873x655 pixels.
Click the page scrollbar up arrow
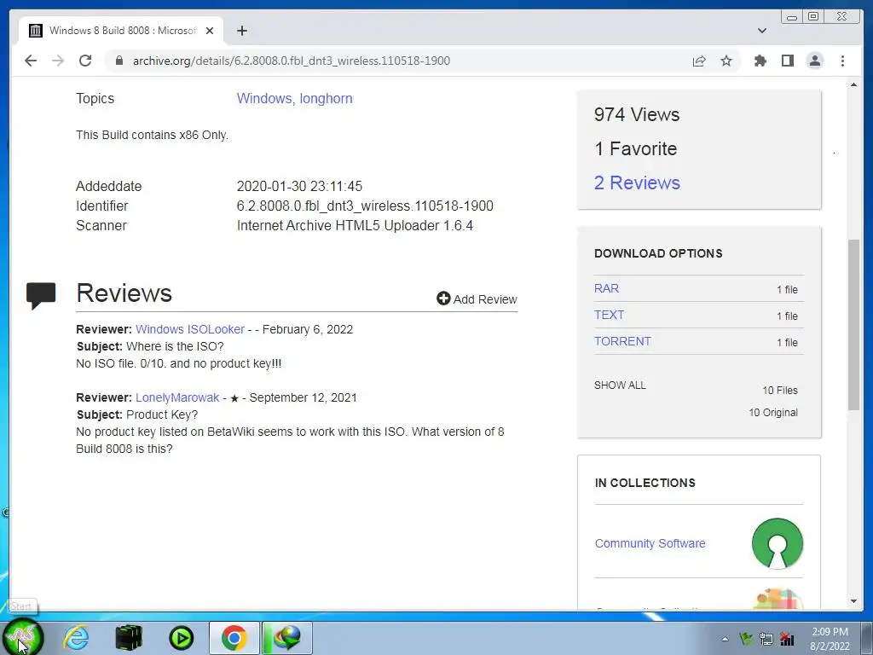853,84
